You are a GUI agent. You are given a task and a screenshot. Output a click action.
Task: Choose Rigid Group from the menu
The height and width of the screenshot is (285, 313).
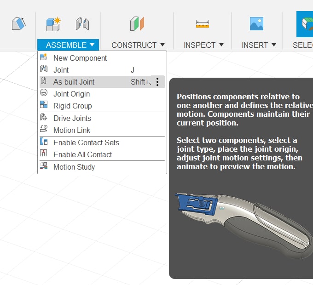102,106
